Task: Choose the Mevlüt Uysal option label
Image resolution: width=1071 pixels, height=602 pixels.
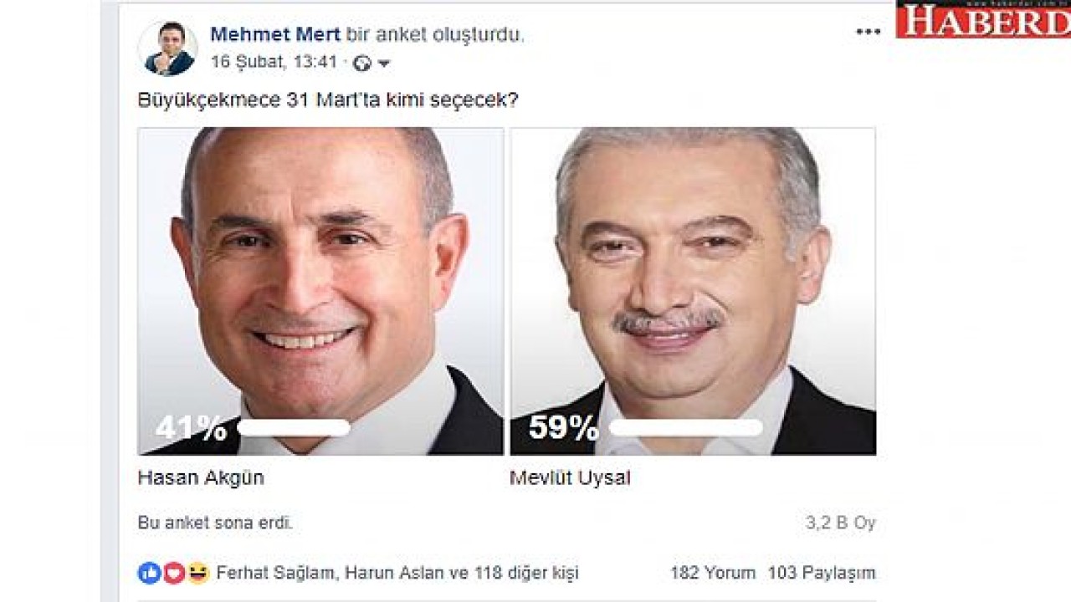Action: [x=570, y=478]
